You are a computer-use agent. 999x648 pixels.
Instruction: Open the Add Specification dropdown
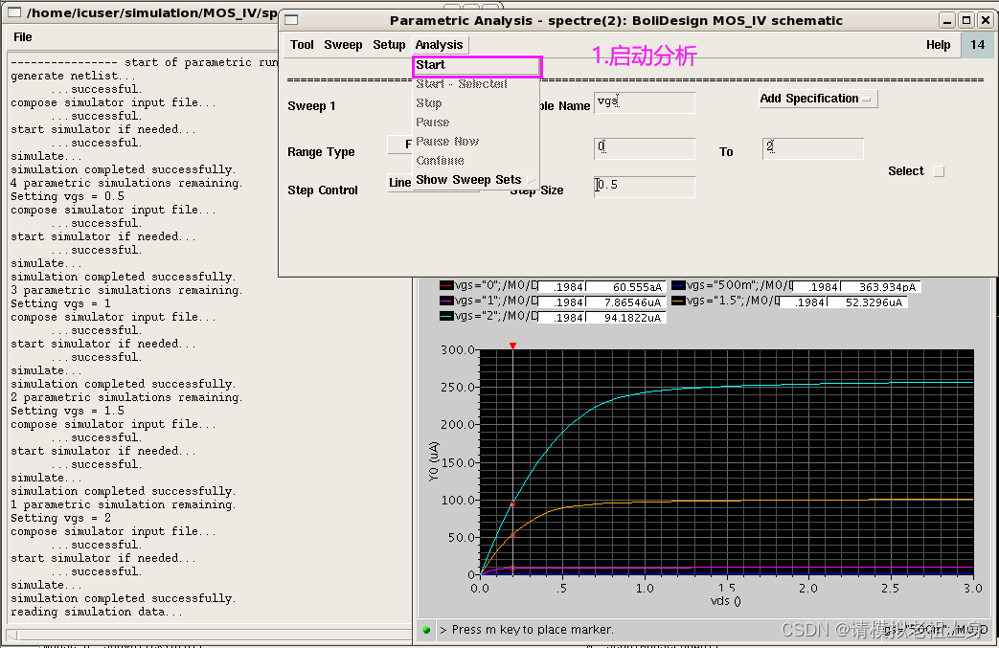click(818, 99)
